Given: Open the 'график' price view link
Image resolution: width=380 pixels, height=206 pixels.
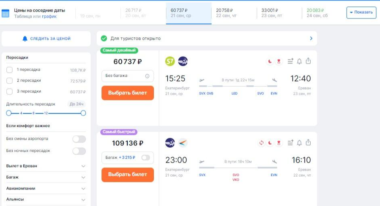Looking at the screenshot, I should pos(49,16).
